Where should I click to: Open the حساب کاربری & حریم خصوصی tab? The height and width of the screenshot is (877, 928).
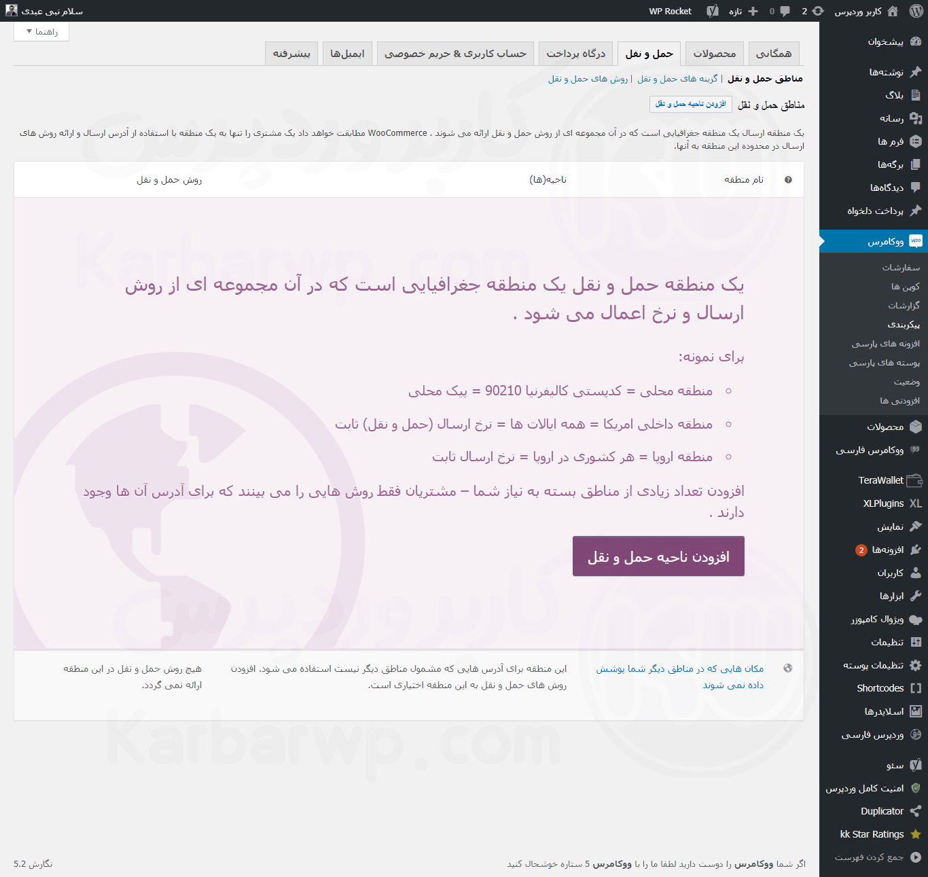[x=455, y=54]
